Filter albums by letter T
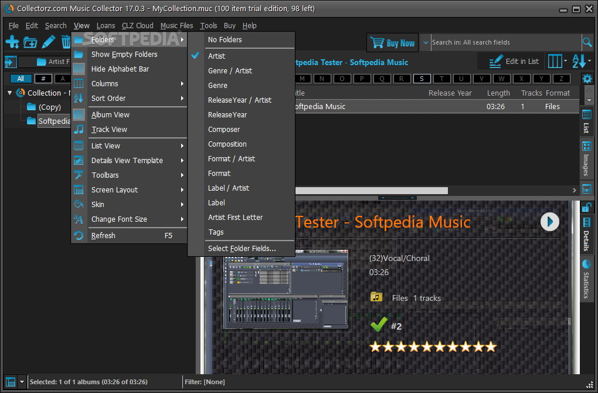 pos(441,79)
